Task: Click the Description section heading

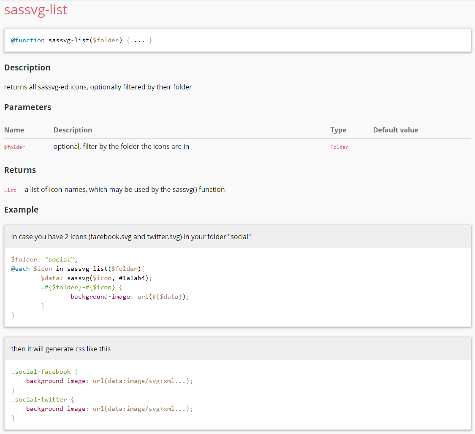Action: coord(27,67)
